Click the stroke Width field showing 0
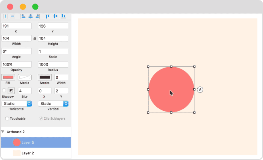263x160 pixels. (61, 77)
